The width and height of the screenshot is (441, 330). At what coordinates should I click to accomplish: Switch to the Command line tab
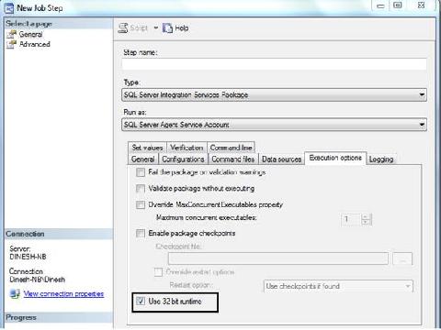231,148
